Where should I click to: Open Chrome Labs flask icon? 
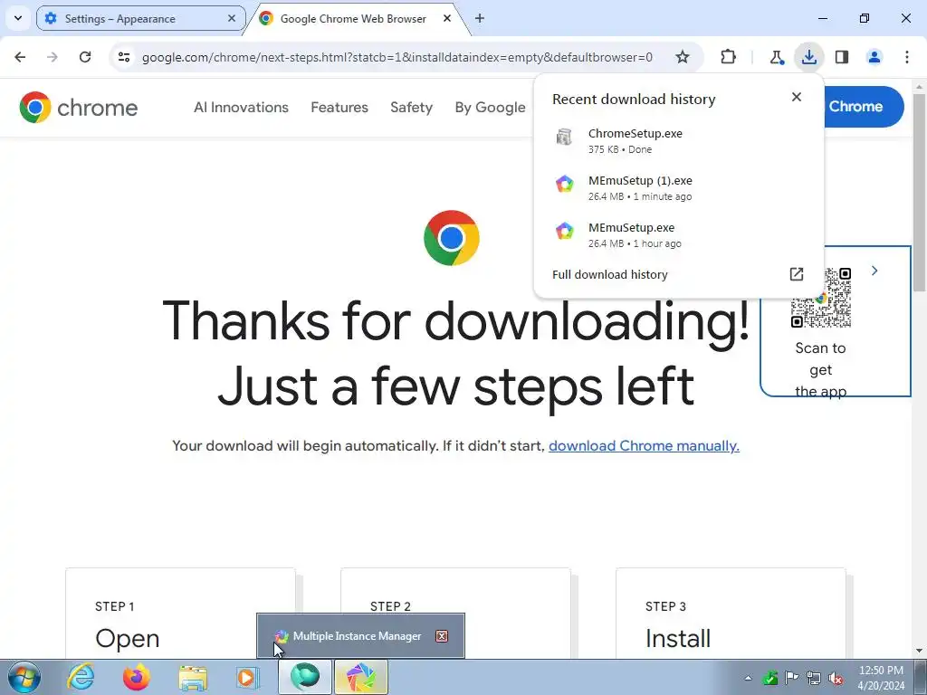(x=776, y=57)
